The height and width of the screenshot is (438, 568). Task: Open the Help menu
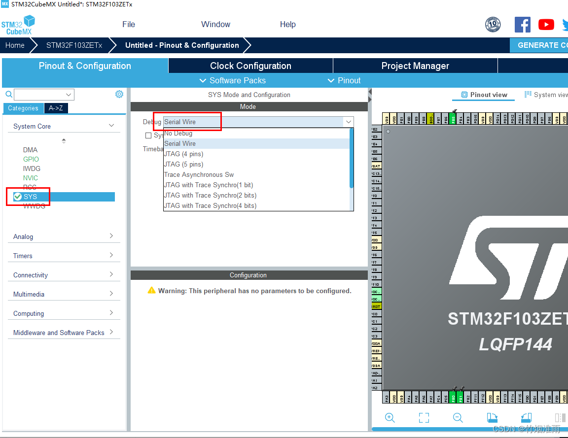(x=287, y=24)
